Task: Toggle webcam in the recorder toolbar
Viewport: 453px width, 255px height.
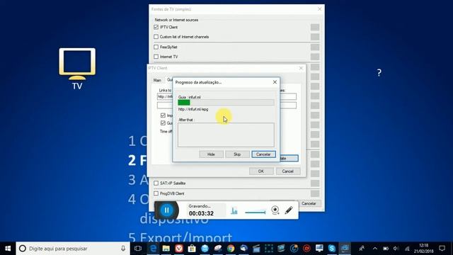Action: coord(275,210)
